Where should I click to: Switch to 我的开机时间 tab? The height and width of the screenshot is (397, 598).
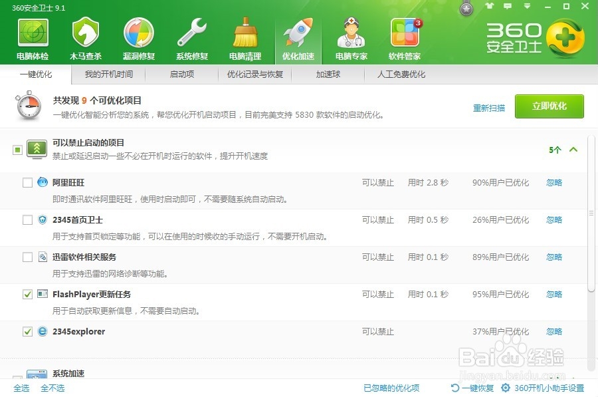click(x=109, y=74)
